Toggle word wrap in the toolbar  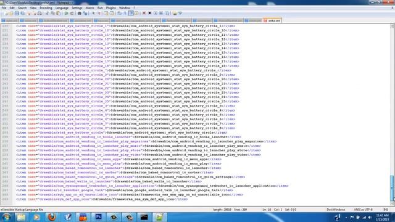tap(119, 13)
